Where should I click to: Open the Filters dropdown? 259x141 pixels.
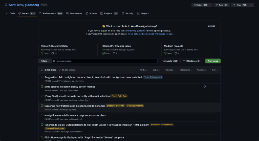click(45, 61)
